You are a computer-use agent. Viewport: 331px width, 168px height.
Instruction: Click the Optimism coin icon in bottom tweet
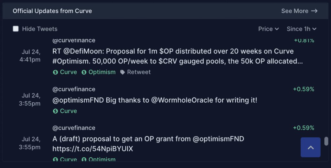pos(84,159)
